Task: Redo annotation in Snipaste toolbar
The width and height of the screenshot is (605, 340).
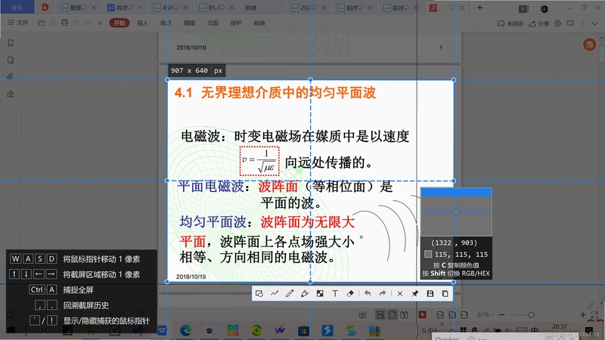Action: (x=383, y=294)
